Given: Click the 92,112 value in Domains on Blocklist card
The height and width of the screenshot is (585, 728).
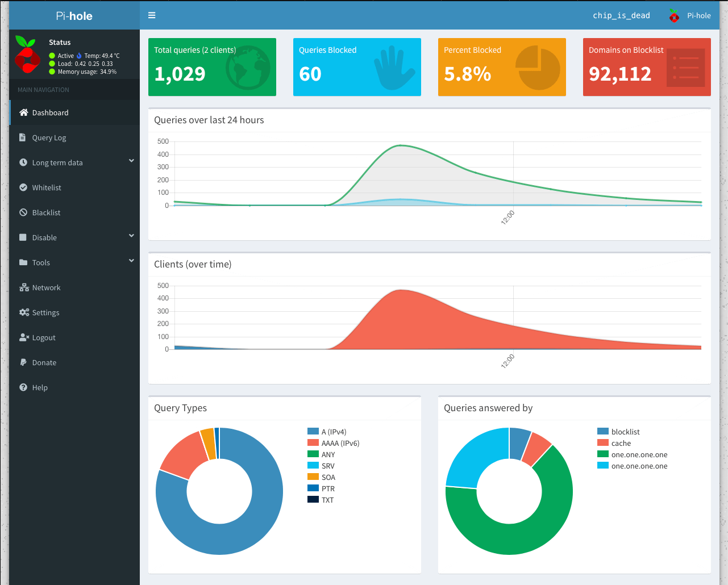Looking at the screenshot, I should [x=620, y=74].
